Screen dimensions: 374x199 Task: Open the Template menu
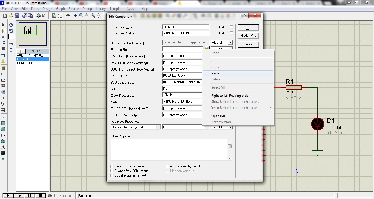[116, 9]
